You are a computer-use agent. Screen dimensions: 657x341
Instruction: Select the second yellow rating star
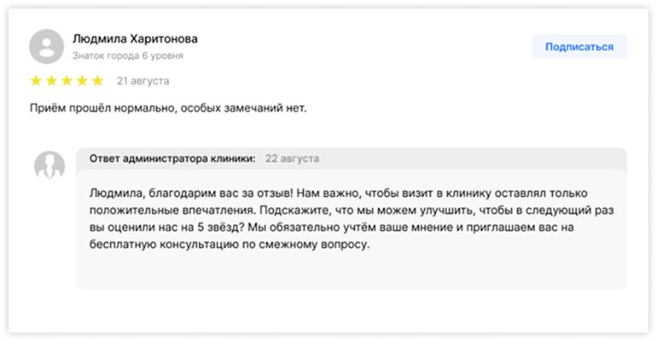51,81
